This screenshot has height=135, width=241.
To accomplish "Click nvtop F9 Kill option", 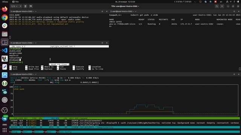I will tap(38, 132).
